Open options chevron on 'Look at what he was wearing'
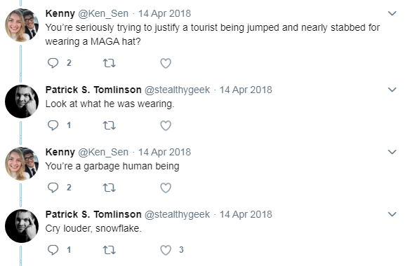Screen dimensions: 410x266 point(392,90)
